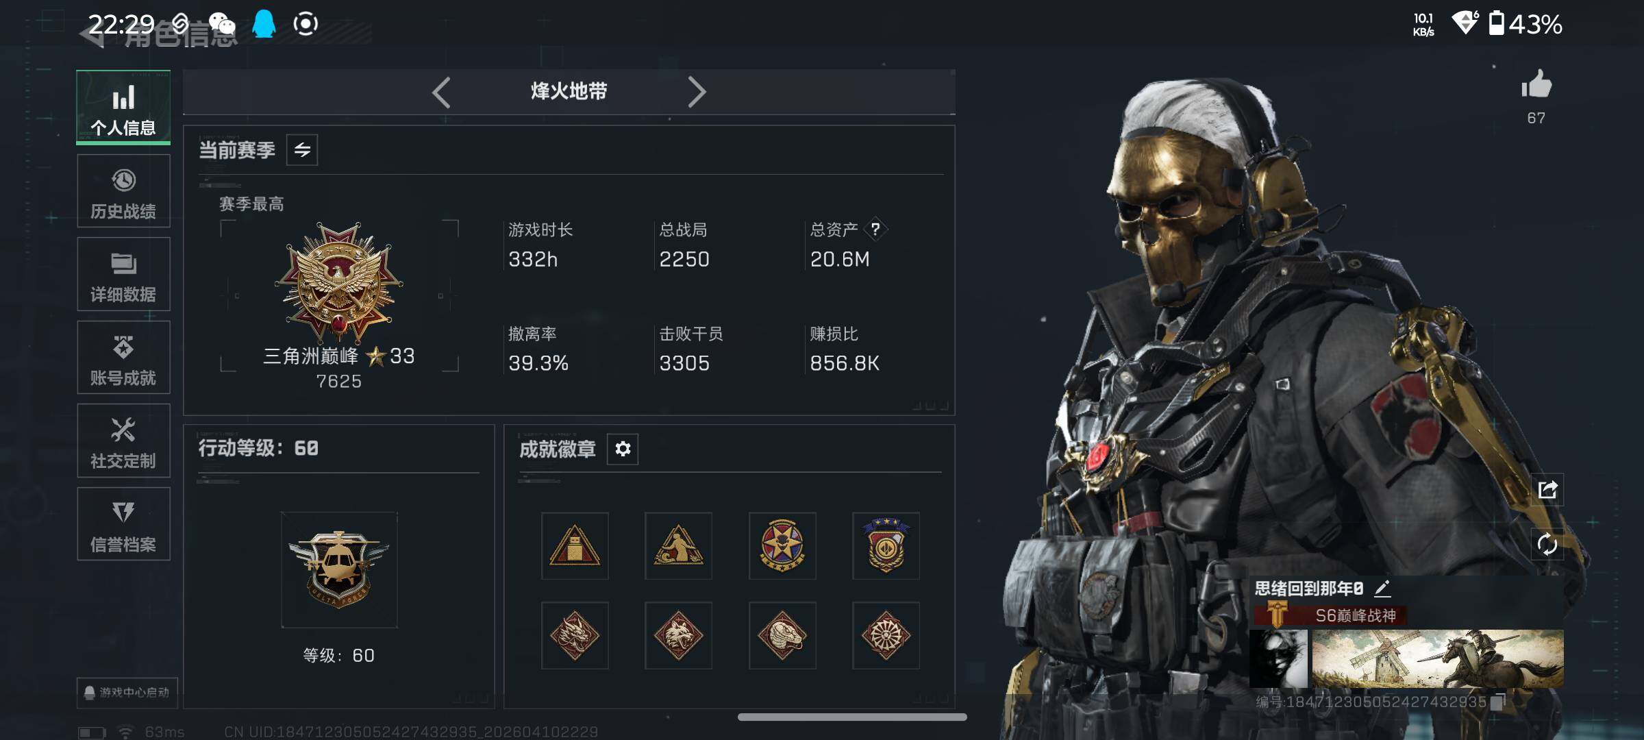Viewport: 1644px width, 740px height.
Task: Go back with the top-left arrow
Action: (94, 33)
